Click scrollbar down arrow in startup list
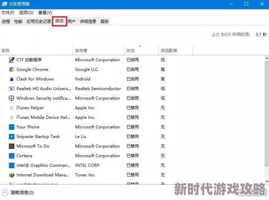269x200 pixels. pyautogui.click(x=267, y=181)
